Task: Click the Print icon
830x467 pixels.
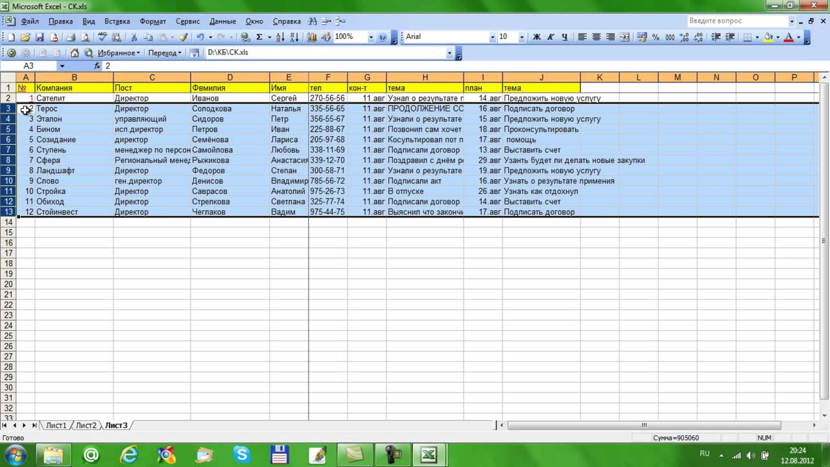Action: coord(71,37)
